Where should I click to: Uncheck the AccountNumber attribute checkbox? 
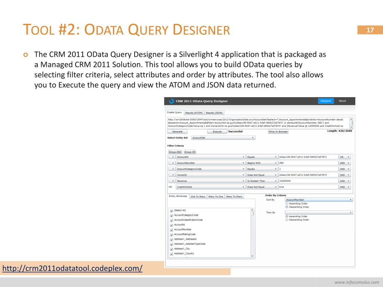pos(171,230)
